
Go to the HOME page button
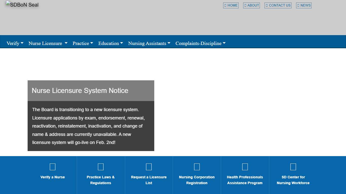pyautogui.click(x=231, y=5)
